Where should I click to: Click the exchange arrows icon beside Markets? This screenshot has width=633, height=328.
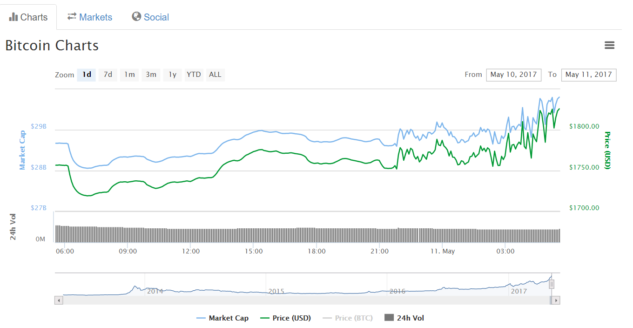[72, 17]
